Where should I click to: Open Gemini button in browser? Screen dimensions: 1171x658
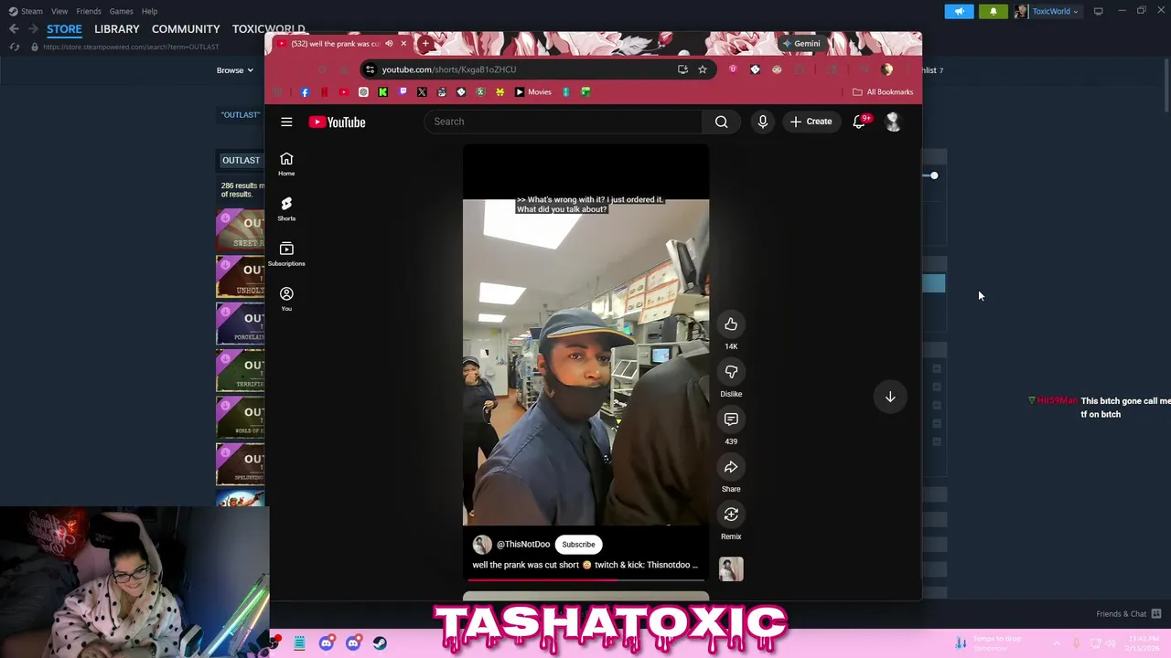click(801, 43)
